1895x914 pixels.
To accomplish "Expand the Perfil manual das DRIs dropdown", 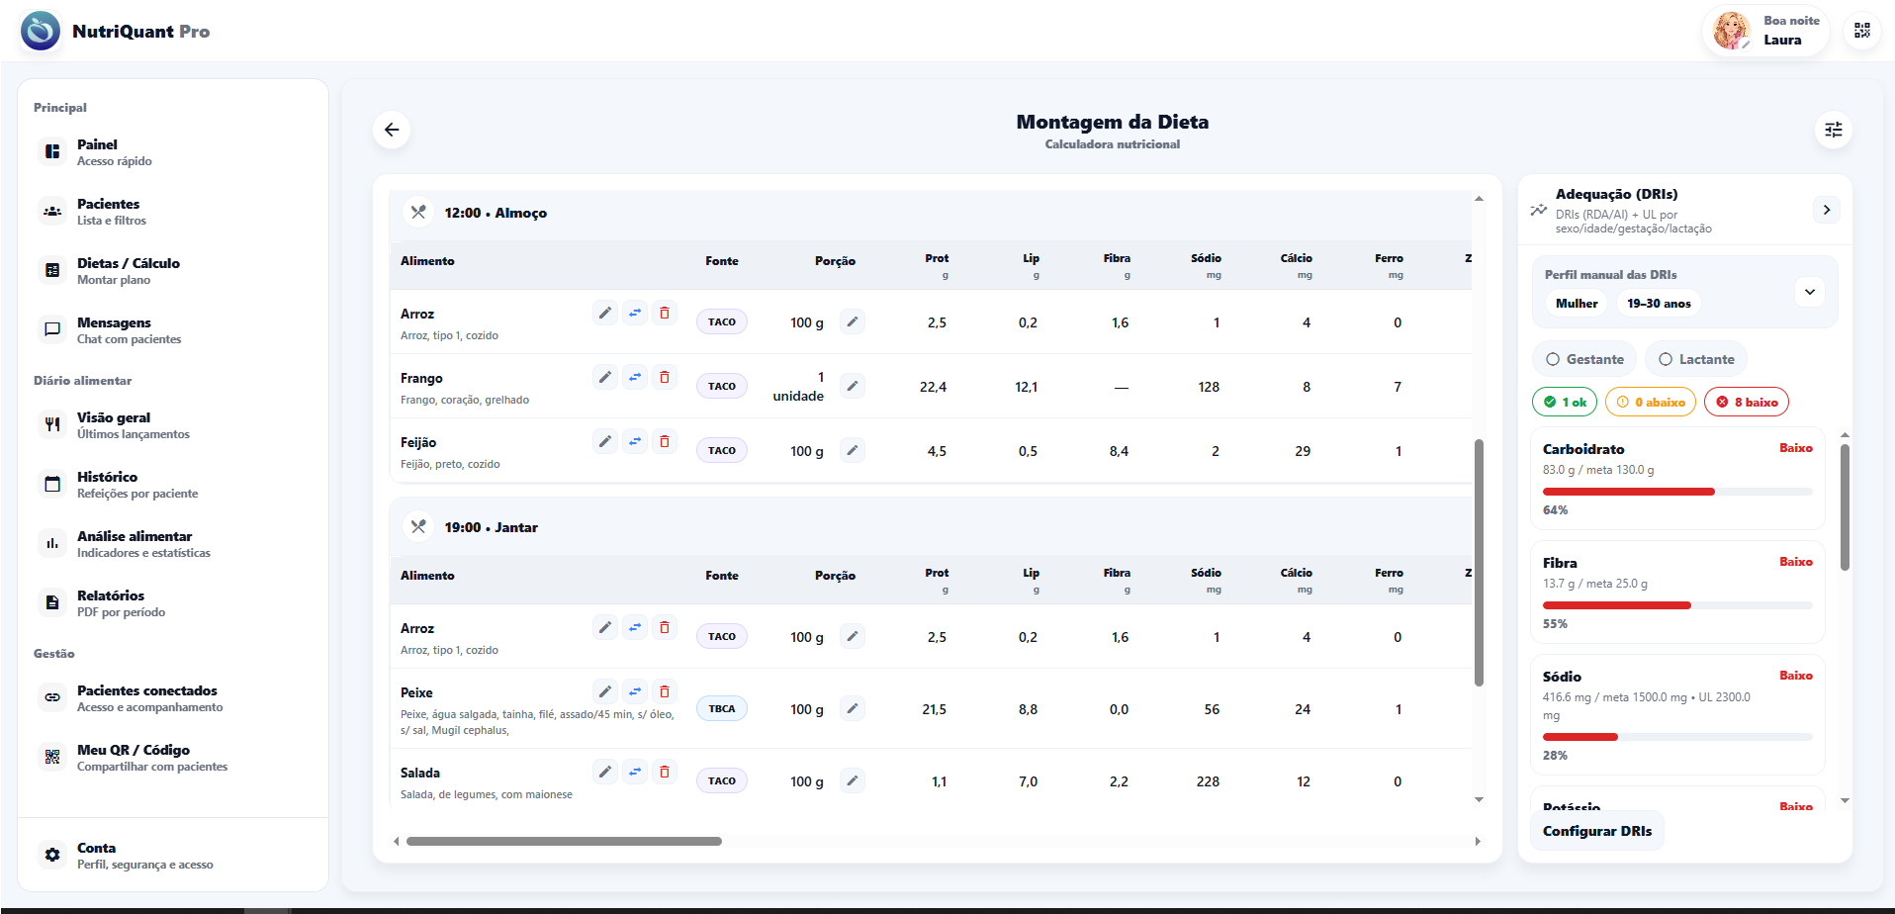I will [1809, 292].
